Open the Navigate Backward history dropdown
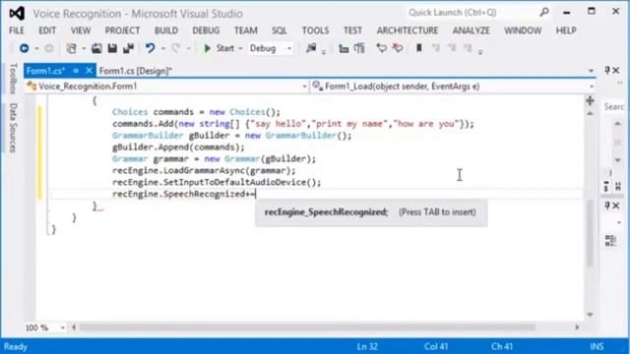Screen dimensions: 630x354 click(x=36, y=49)
